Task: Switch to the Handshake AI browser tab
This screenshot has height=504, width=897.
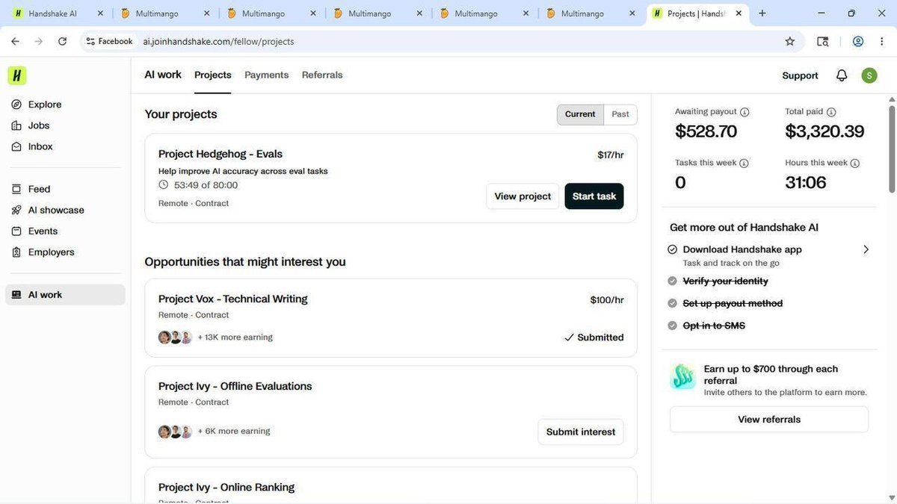Action: pyautogui.click(x=59, y=13)
